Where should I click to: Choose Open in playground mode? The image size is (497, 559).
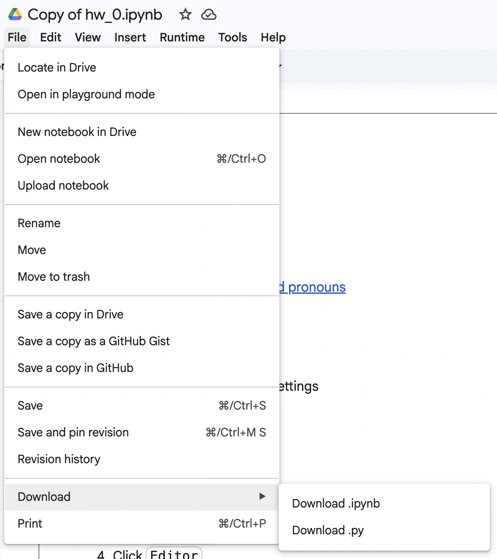point(142,95)
